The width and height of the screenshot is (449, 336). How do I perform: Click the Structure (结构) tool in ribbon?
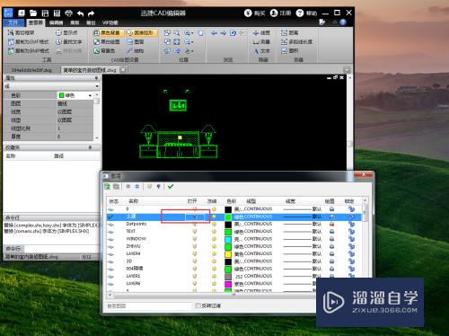pos(136,51)
